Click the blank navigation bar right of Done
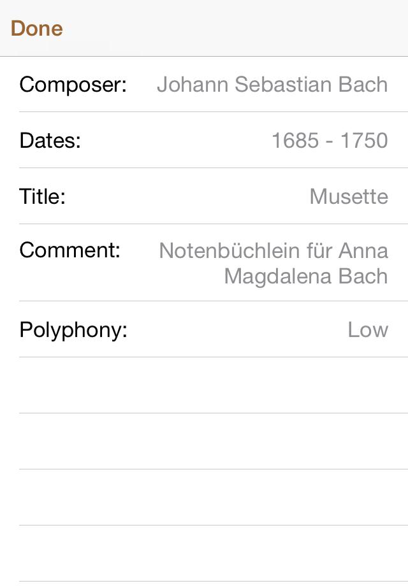Viewport: 408px width, 586px height. pos(236,29)
